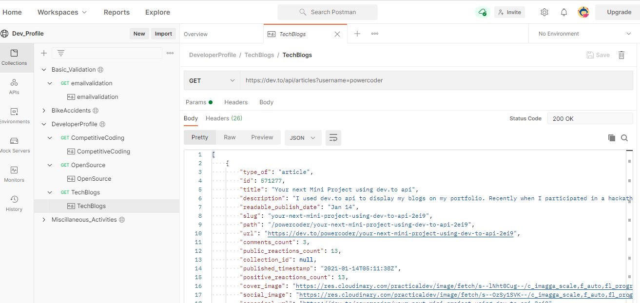Screen dimensions: 640x303
Task: Click the Import button
Action: 163,34
